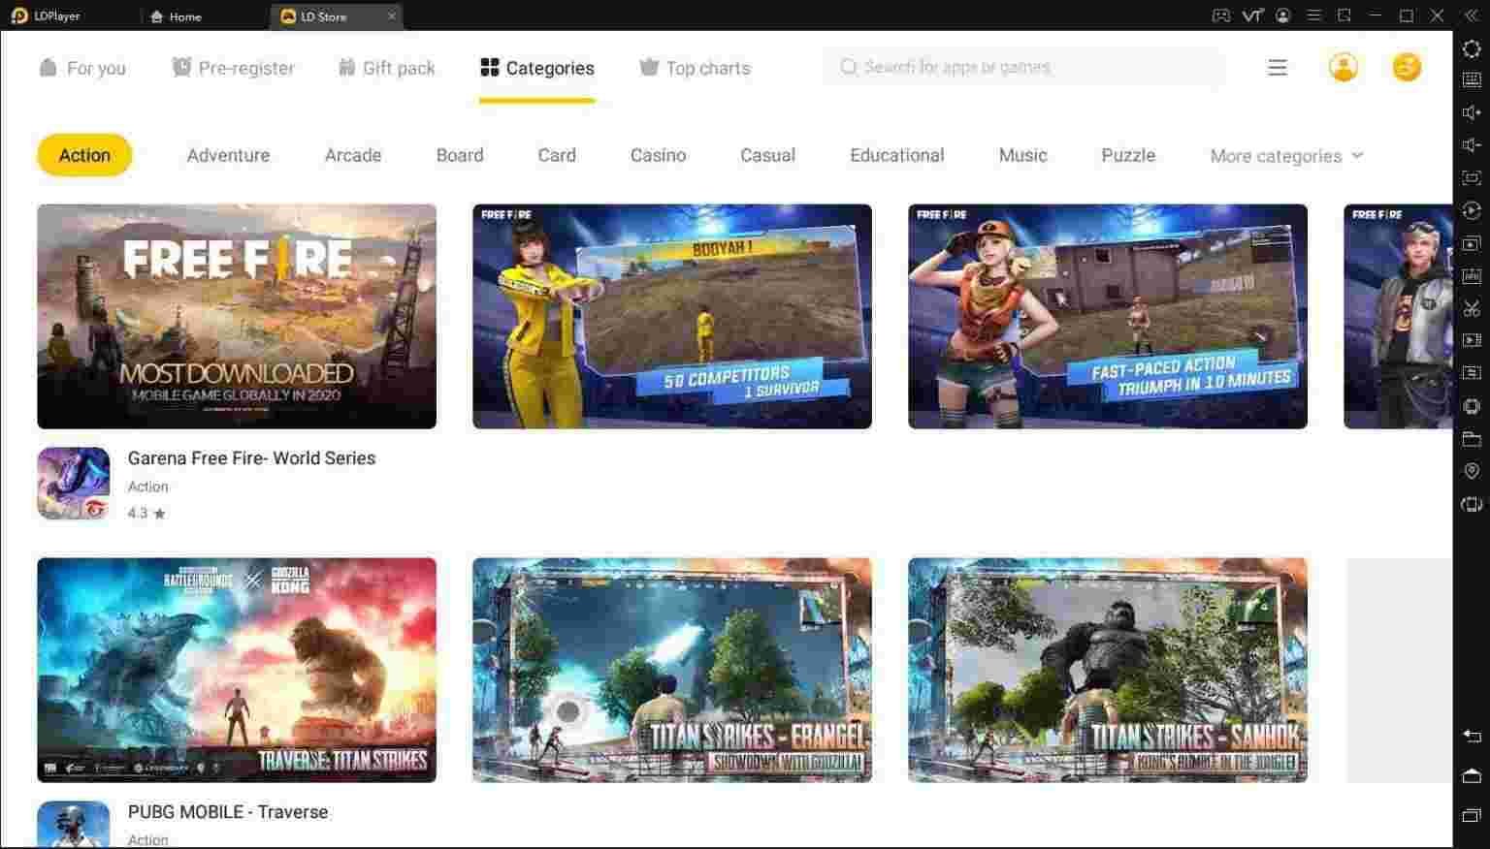Open the virtual location icon

click(x=1471, y=470)
